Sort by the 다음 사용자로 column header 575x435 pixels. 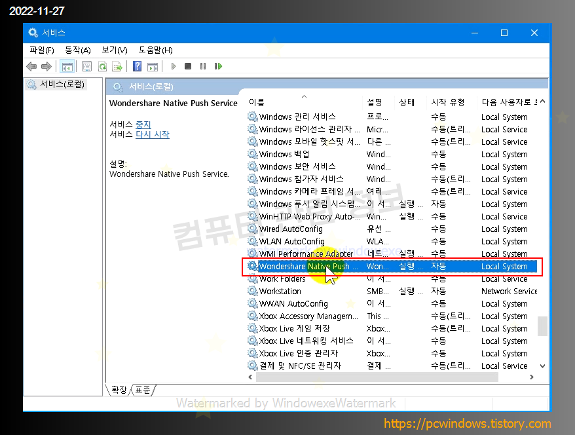[506, 102]
